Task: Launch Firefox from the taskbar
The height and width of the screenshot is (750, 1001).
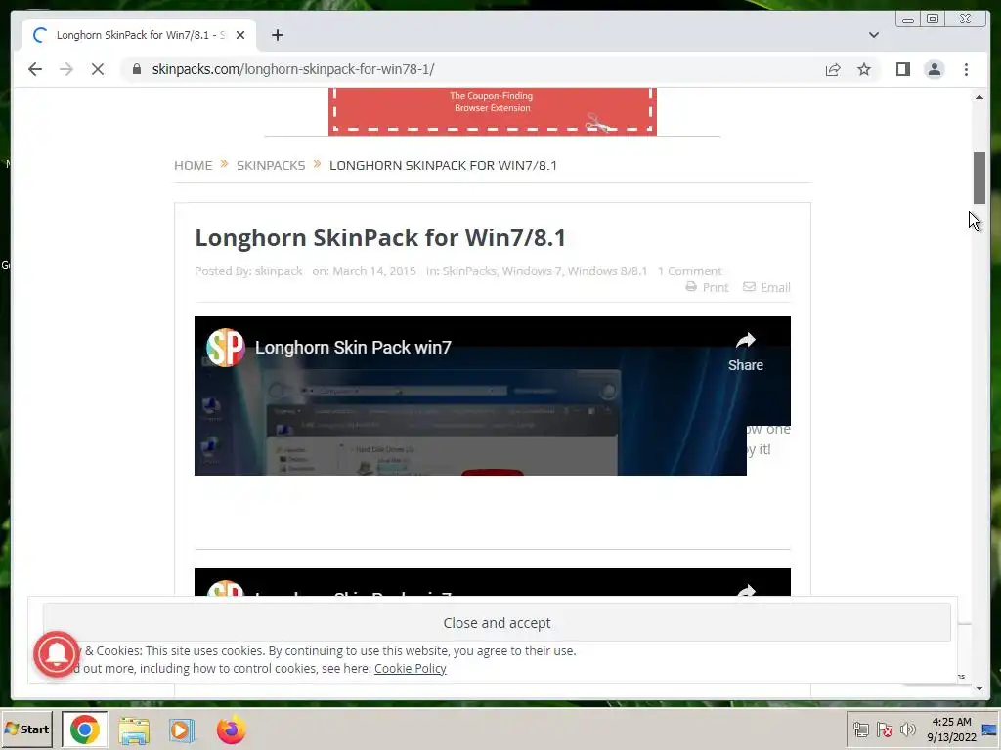Action: click(231, 730)
